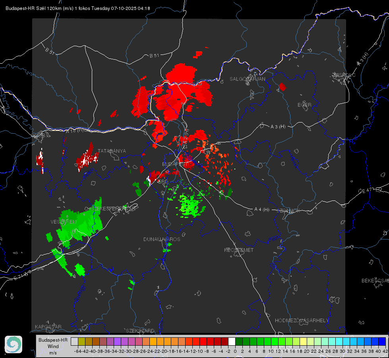The width and height of the screenshot is (389, 358).
Task: Select the BUDAPEST city label
Action: pos(175,164)
